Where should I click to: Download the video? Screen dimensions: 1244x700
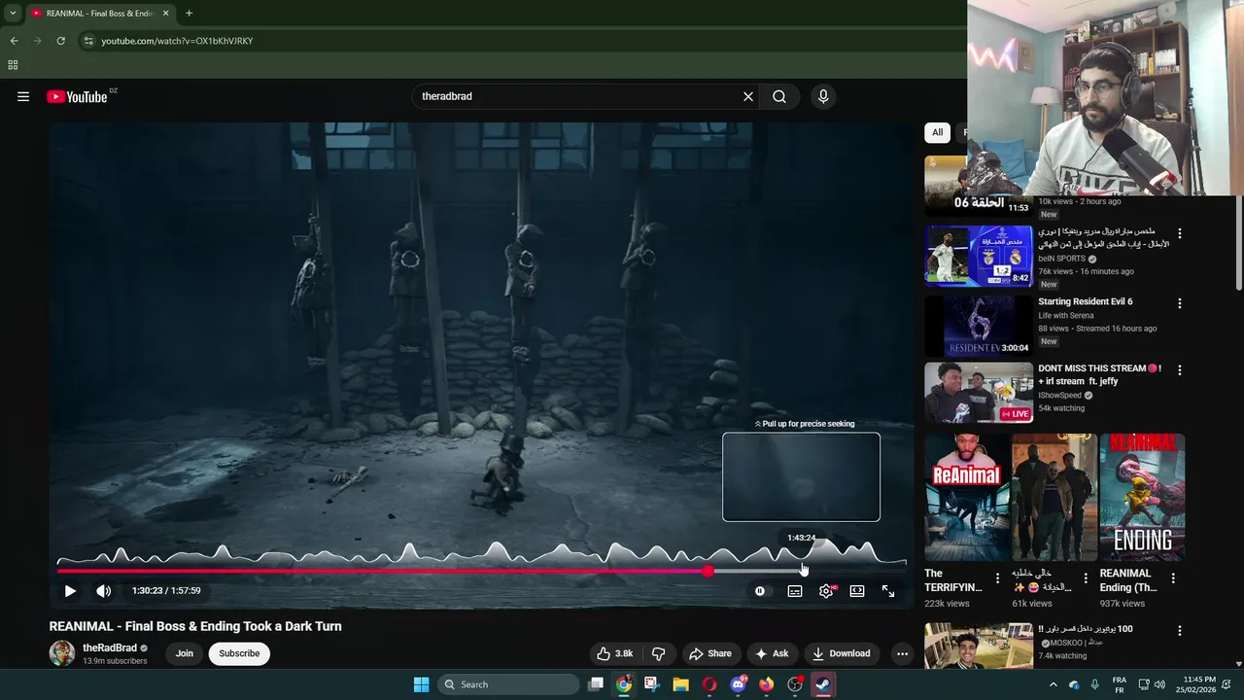tap(841, 653)
